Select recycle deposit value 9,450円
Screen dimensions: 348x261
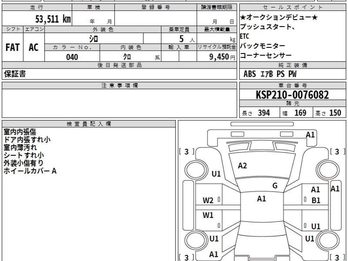pyautogui.click(x=222, y=57)
